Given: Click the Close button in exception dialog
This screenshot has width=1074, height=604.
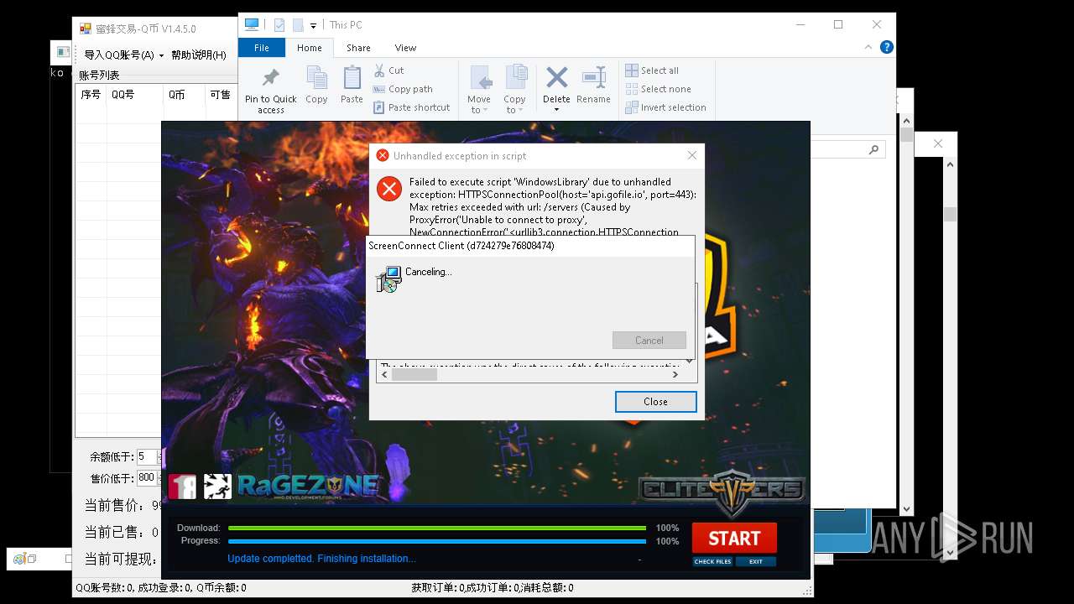Looking at the screenshot, I should 655,402.
